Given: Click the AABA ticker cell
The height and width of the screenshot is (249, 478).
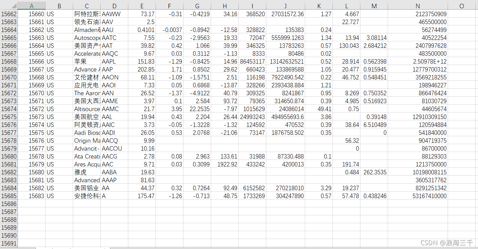Looking at the screenshot, I should [114, 172].
